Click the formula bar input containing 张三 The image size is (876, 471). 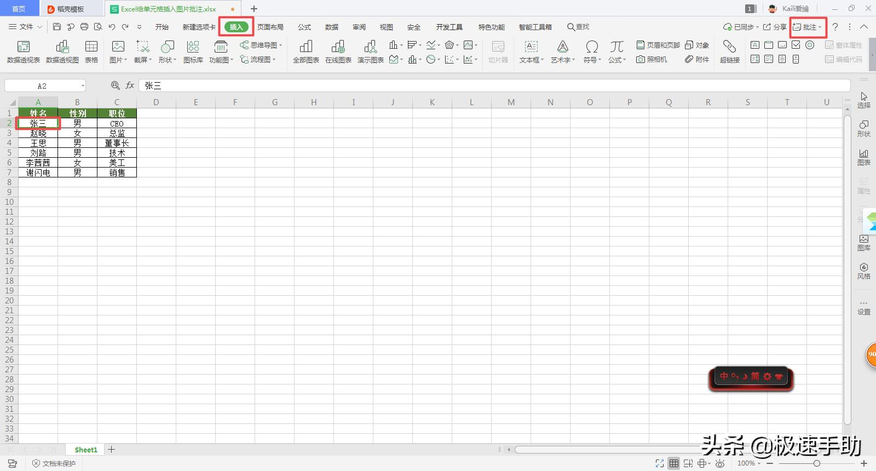[x=494, y=85]
